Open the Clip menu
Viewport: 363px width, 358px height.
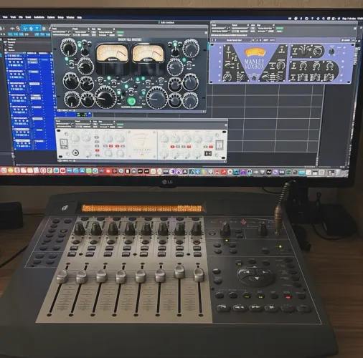pos(21,17)
